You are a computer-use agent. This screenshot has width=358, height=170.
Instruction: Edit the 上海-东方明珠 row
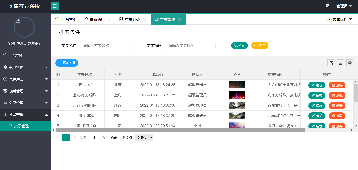(x=317, y=95)
